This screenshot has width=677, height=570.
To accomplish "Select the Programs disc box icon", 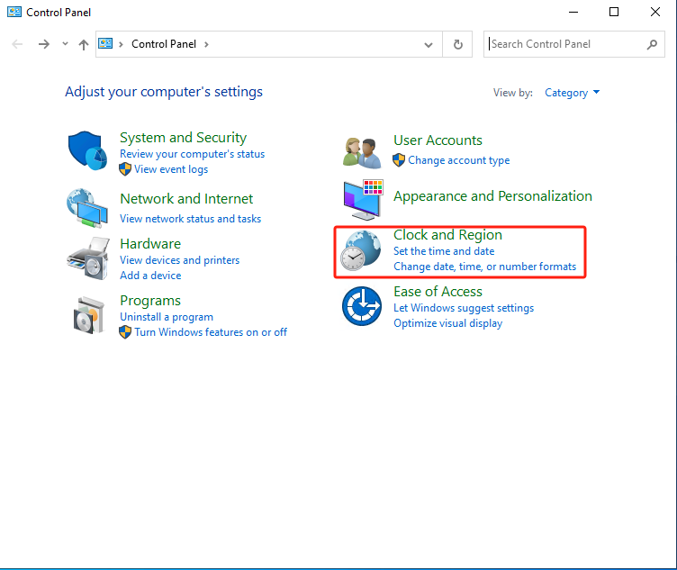I will pyautogui.click(x=88, y=314).
